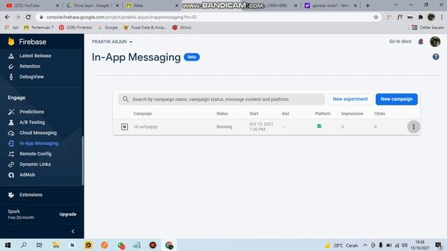
Task: Show hidden system tray icons
Action: point(365,245)
